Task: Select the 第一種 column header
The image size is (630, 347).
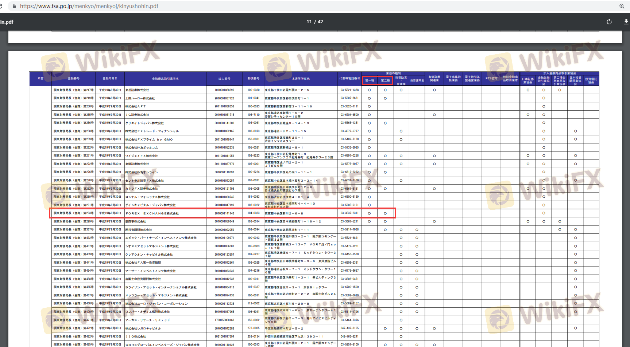Action: 370,80
